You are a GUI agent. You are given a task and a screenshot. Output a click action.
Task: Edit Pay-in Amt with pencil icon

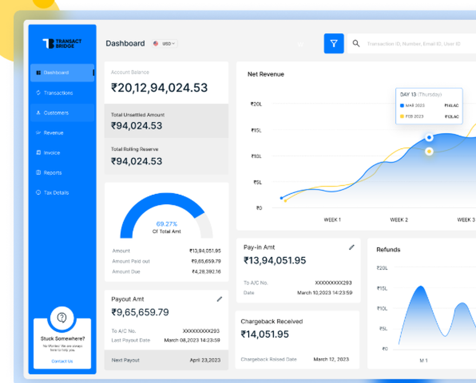tap(352, 247)
